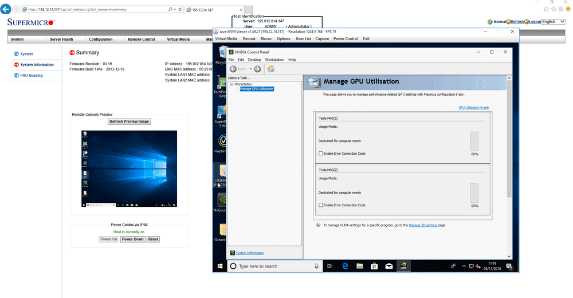The width and height of the screenshot is (573, 298).
Task: Collapse the Workstation tree node
Action: [x=231, y=84]
